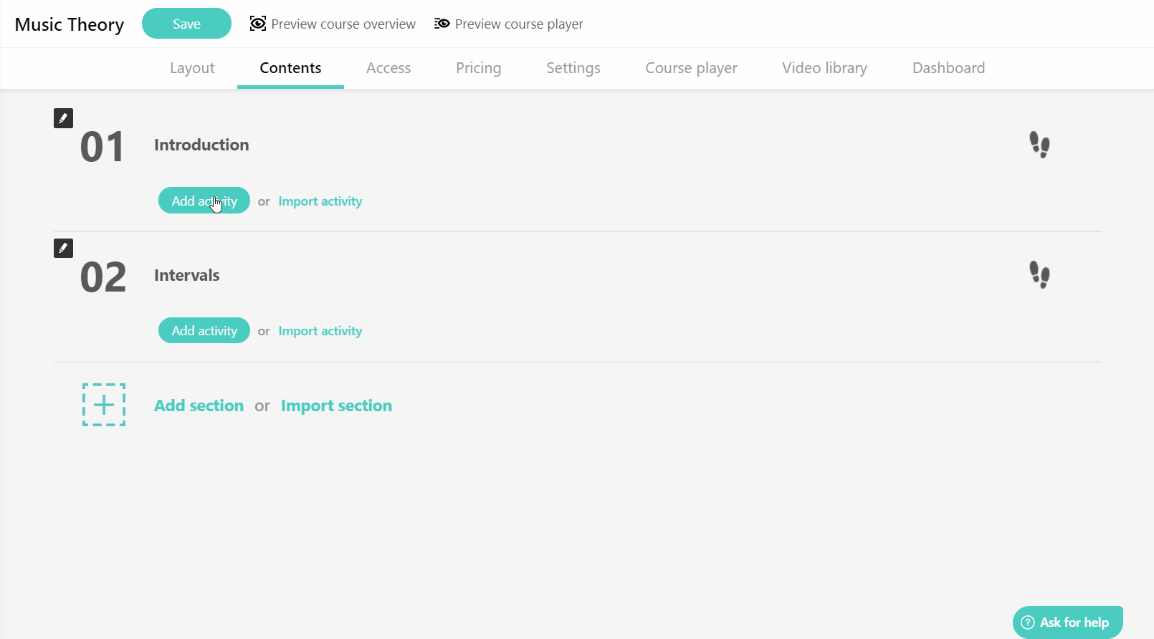Click the Import section link
Image resolution: width=1154 pixels, height=639 pixels.
tap(336, 405)
